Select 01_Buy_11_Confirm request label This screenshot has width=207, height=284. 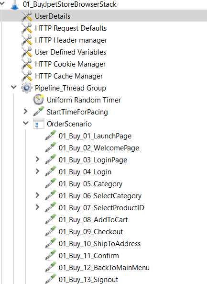(x=89, y=256)
